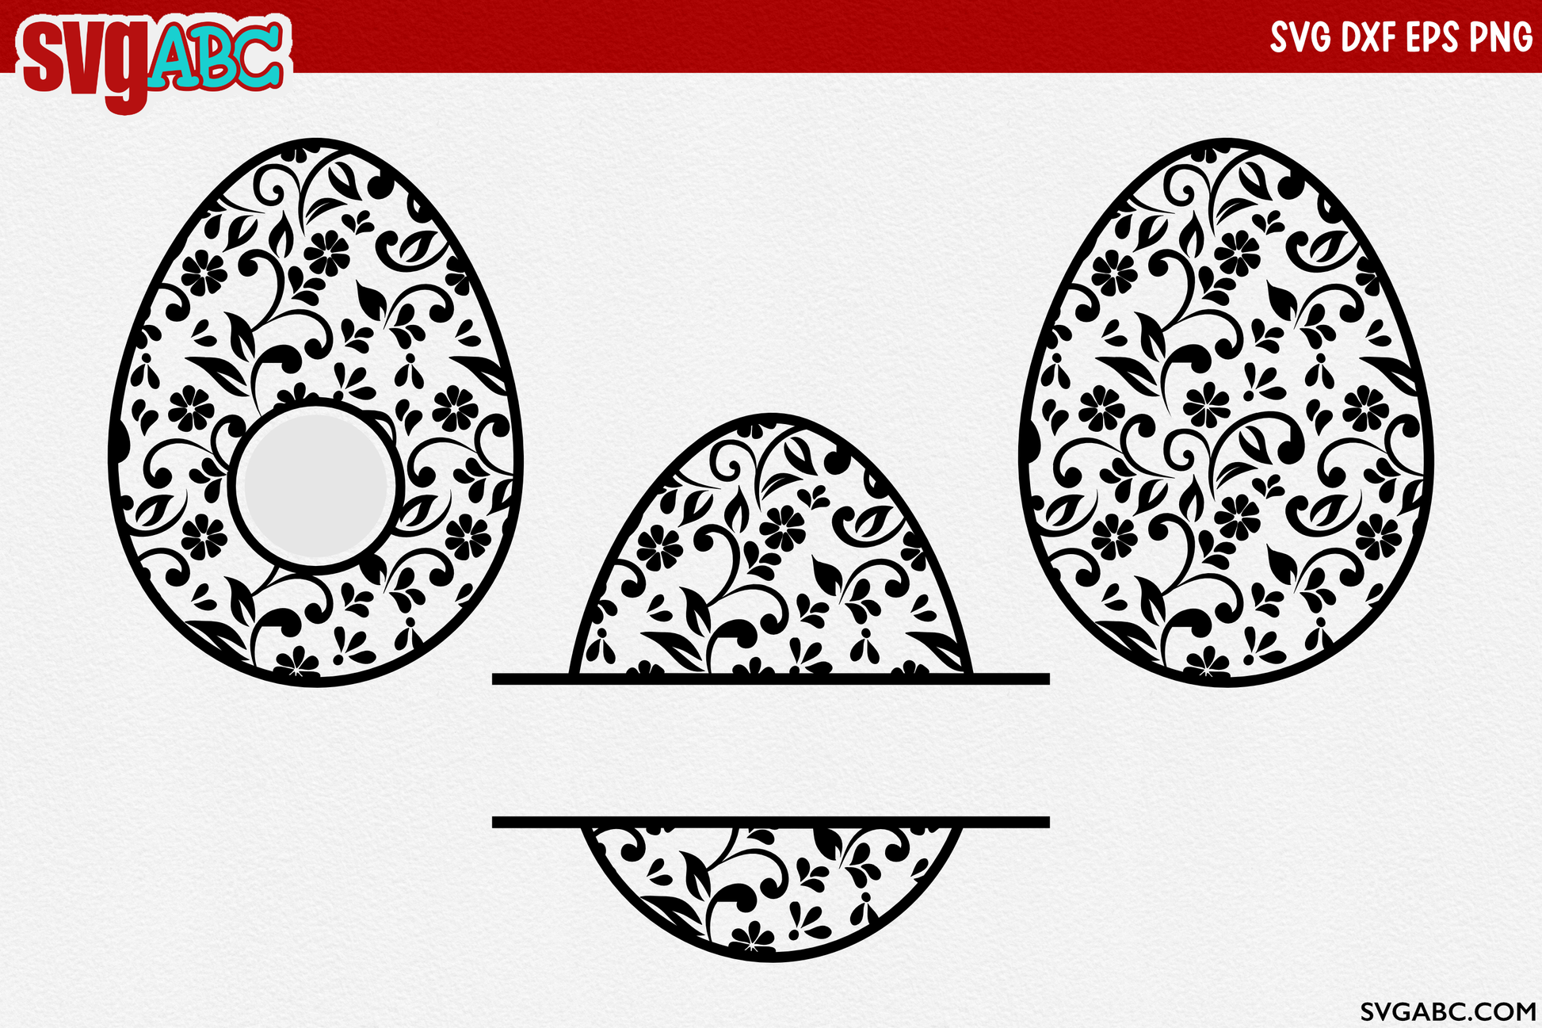The height and width of the screenshot is (1028, 1542).
Task: Click the 'PNG' format label
Action: (x=1500, y=37)
